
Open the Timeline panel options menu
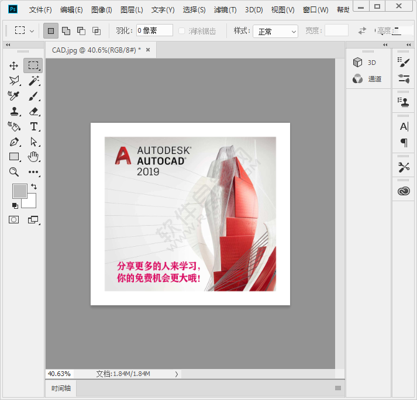click(x=338, y=388)
